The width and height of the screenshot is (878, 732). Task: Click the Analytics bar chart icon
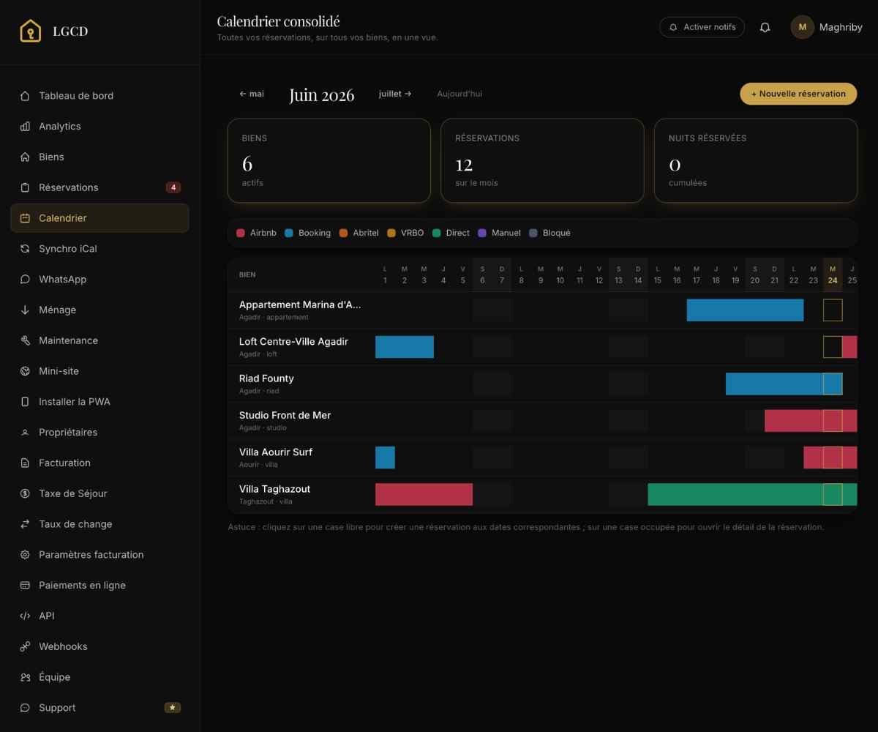pyautogui.click(x=25, y=127)
